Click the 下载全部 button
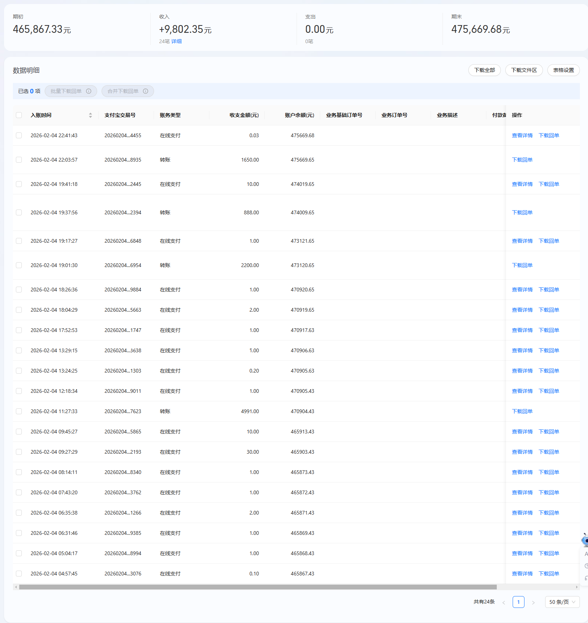The width and height of the screenshot is (588, 623). [484, 70]
